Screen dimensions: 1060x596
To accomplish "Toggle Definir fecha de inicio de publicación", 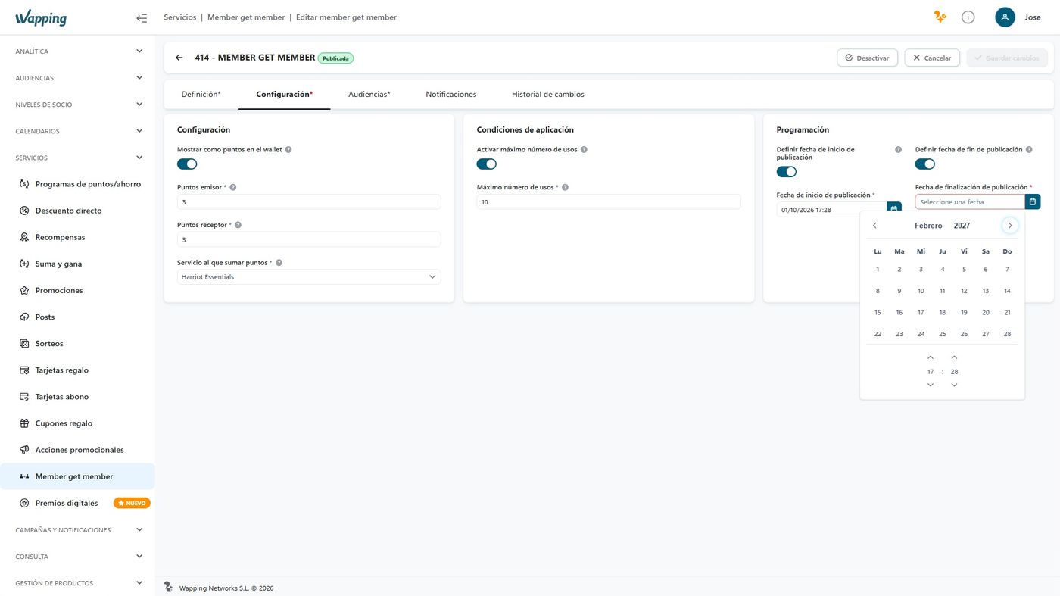I will (x=787, y=172).
